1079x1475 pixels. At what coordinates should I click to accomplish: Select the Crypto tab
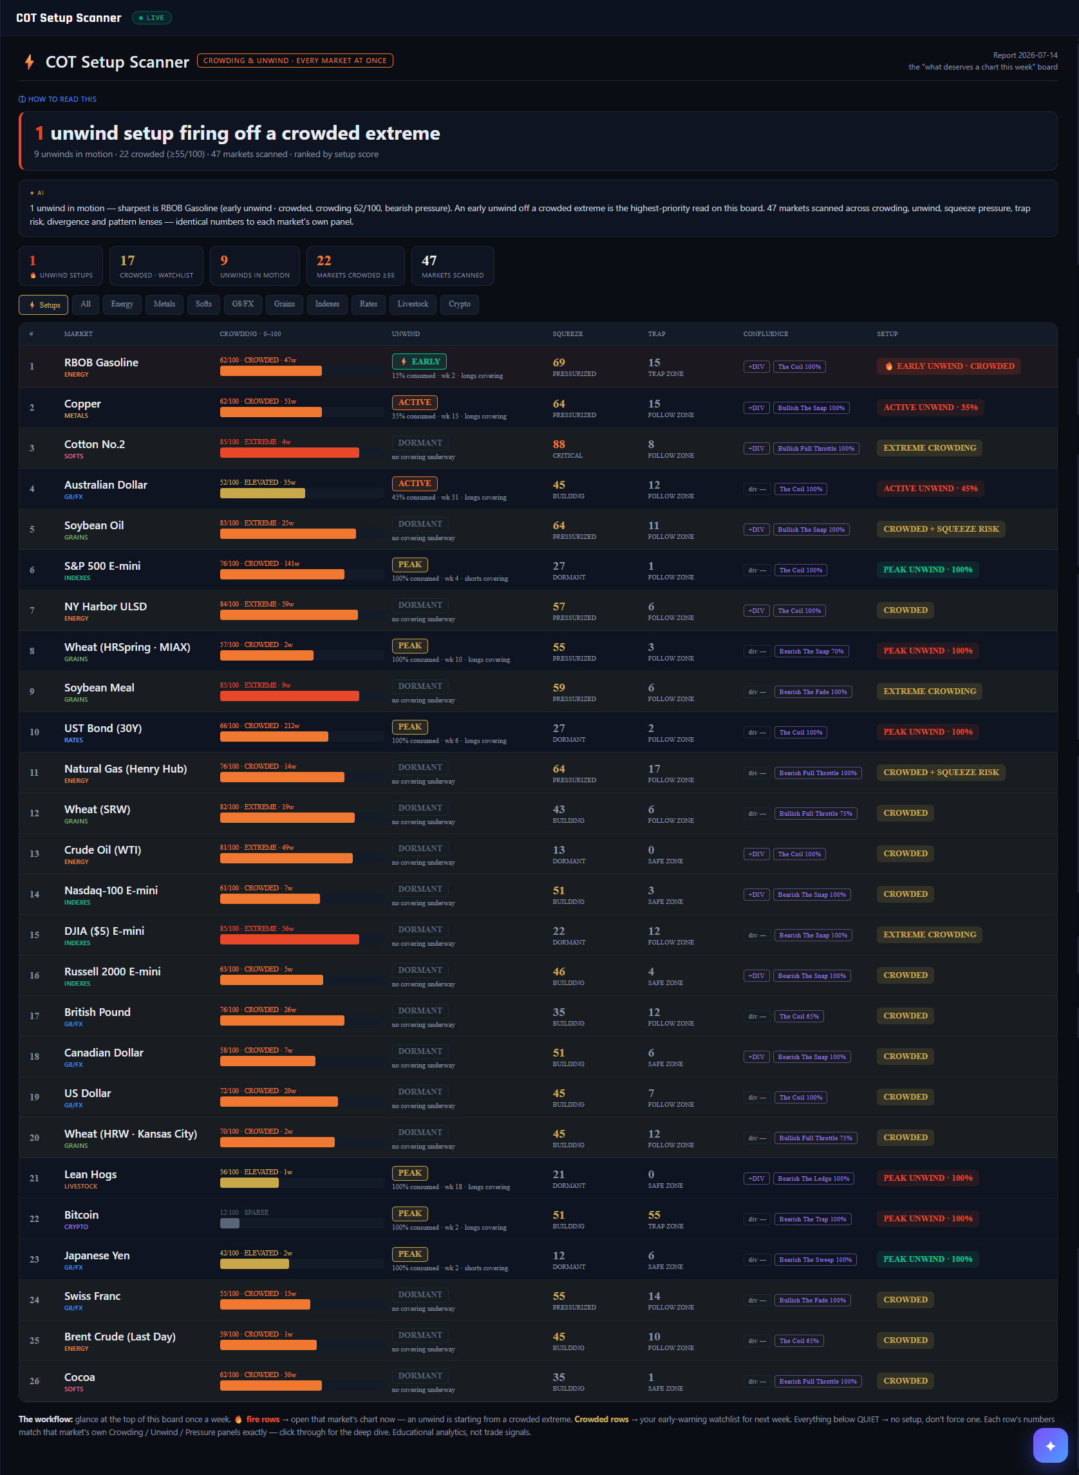[x=460, y=305]
